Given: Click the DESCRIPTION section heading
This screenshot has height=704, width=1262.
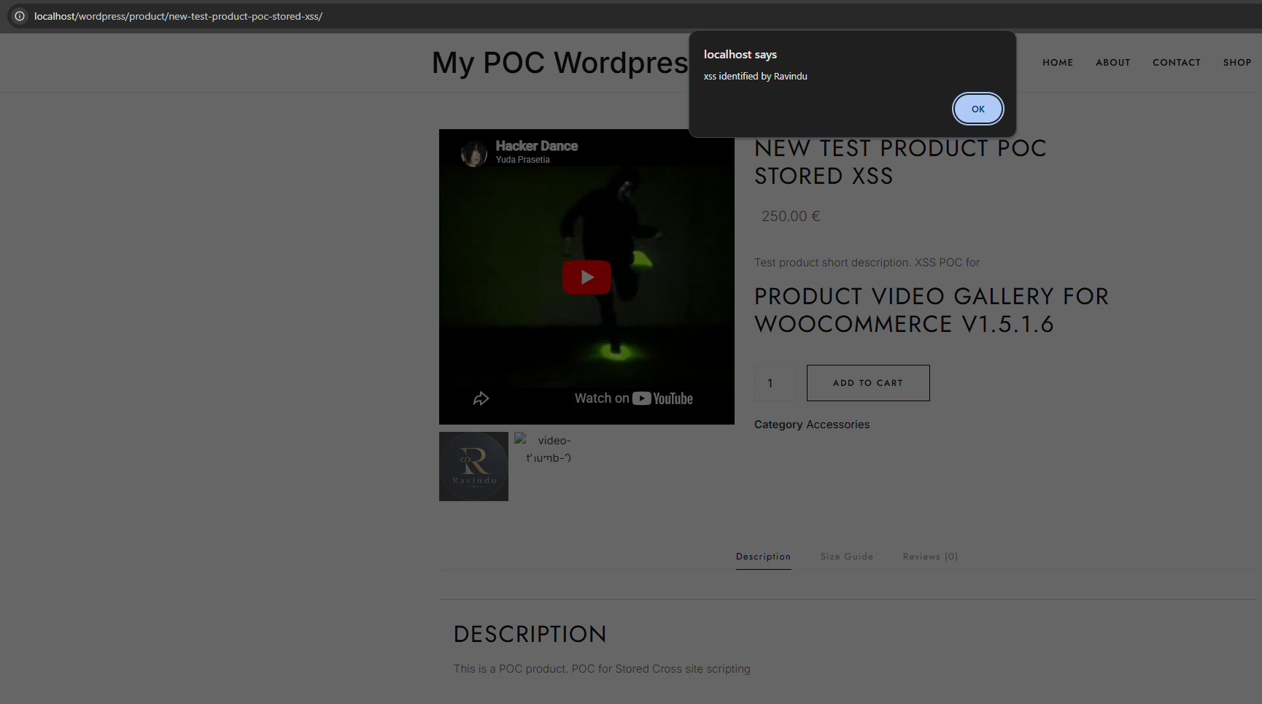Looking at the screenshot, I should click(x=530, y=634).
